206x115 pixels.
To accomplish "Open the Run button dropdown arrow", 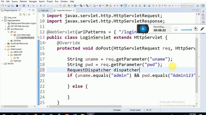I will [78, 6].
